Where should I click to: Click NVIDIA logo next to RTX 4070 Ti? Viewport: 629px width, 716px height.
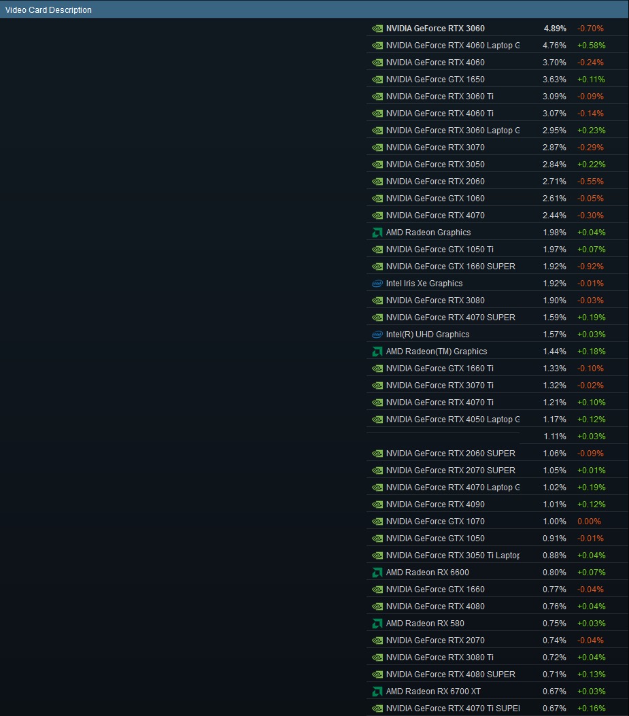[377, 403]
